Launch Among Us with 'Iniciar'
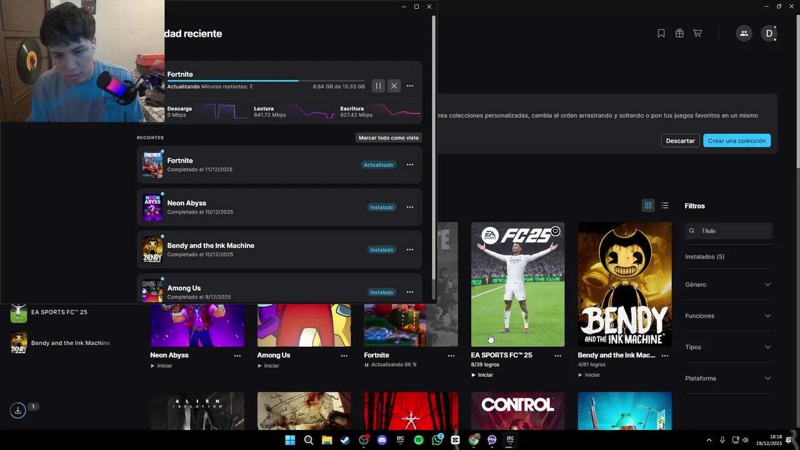Image resolution: width=800 pixels, height=450 pixels. 268,366
